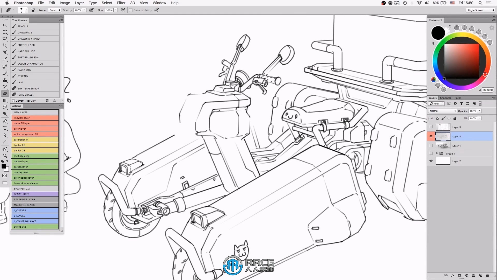The image size is (497, 280).
Task: Run the L_CURVES action
Action: [x=35, y=210]
